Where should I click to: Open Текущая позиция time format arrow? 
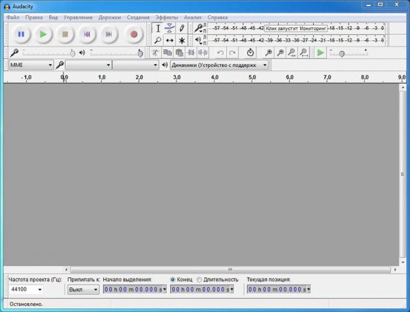[x=309, y=289]
